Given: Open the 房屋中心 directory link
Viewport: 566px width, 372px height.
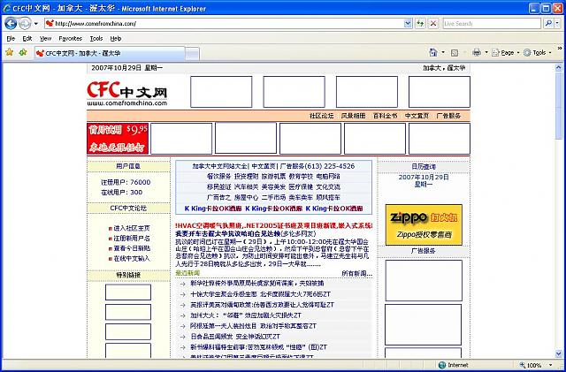Looking at the screenshot, I should [246, 197].
